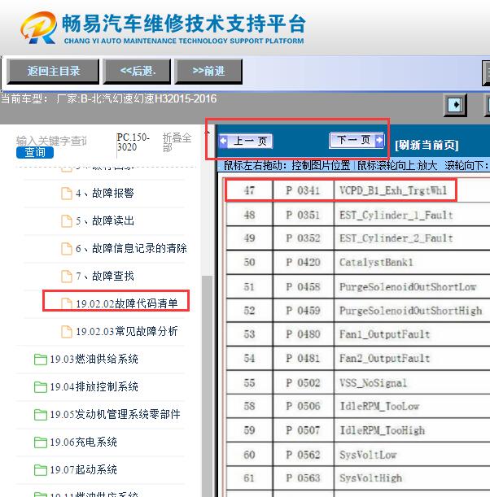Viewport: 490px width, 497px height.
Task: Open 5、故障读出 tree item
Action: [105, 221]
